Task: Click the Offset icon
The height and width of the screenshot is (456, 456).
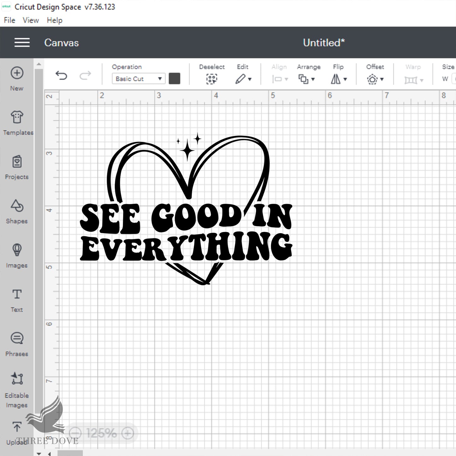Action: click(x=372, y=79)
